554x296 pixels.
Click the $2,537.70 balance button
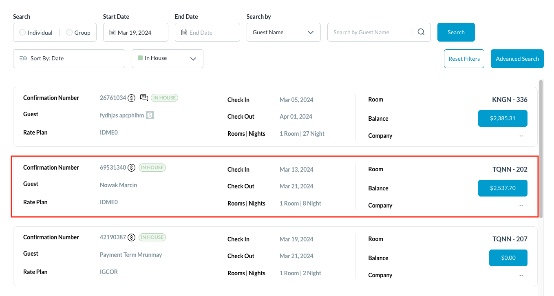pos(503,188)
